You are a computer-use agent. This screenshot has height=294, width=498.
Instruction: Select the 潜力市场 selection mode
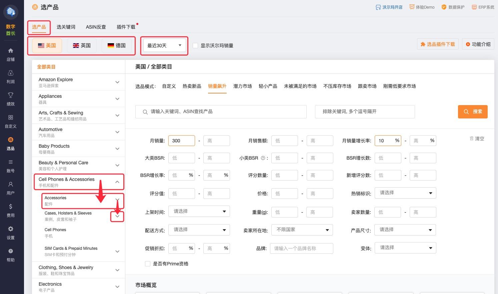point(242,86)
